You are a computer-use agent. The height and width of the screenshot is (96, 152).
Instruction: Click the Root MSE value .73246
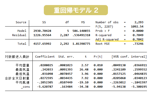(x=138, y=44)
